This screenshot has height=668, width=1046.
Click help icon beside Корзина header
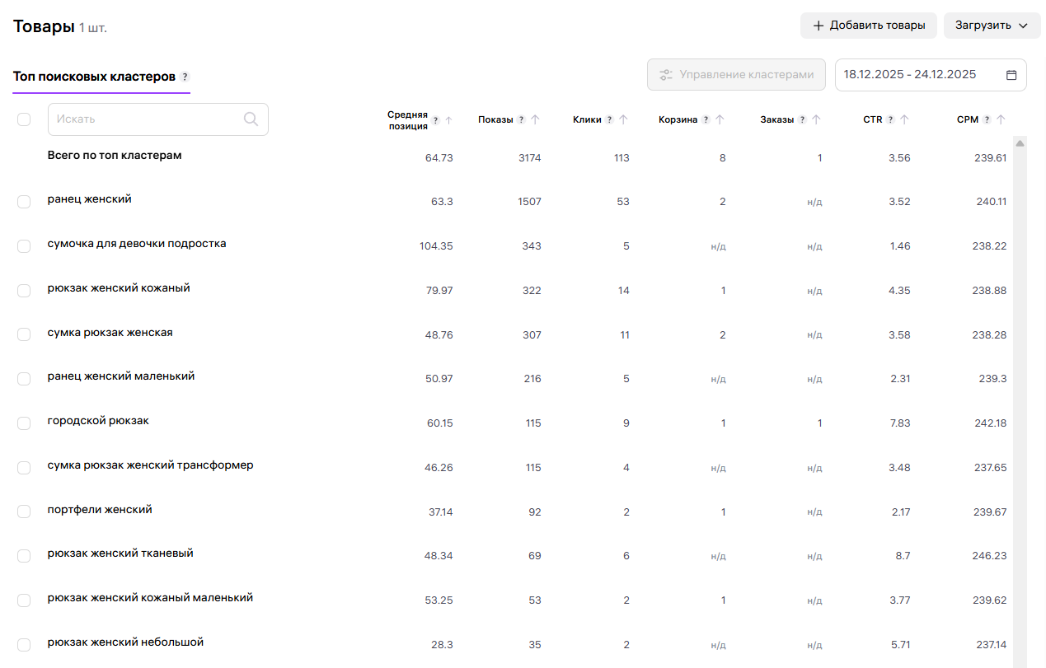(706, 119)
